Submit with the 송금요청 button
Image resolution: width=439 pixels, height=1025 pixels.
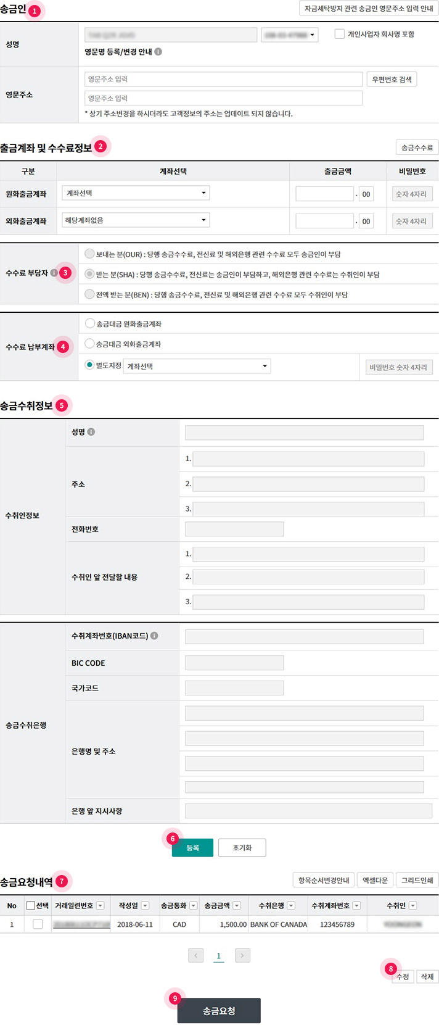click(219, 1011)
